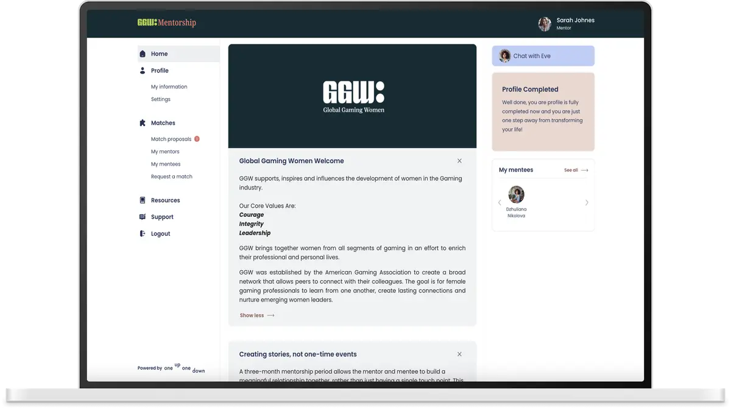
Task: Open Dzhuliana Nikolova mentee thumbnail
Action: click(516, 195)
